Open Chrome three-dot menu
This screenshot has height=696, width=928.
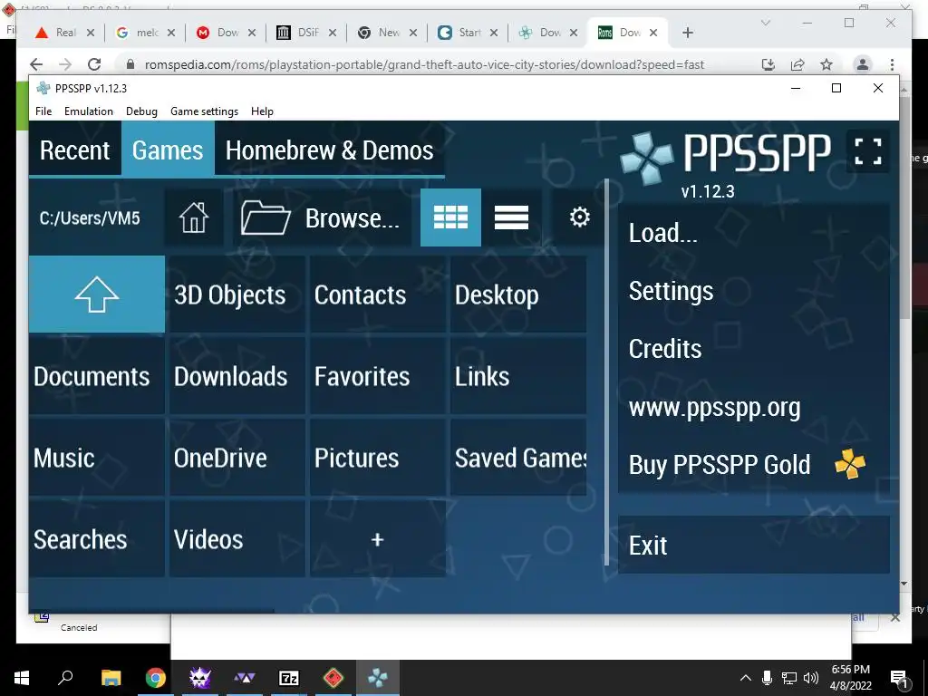(x=892, y=64)
